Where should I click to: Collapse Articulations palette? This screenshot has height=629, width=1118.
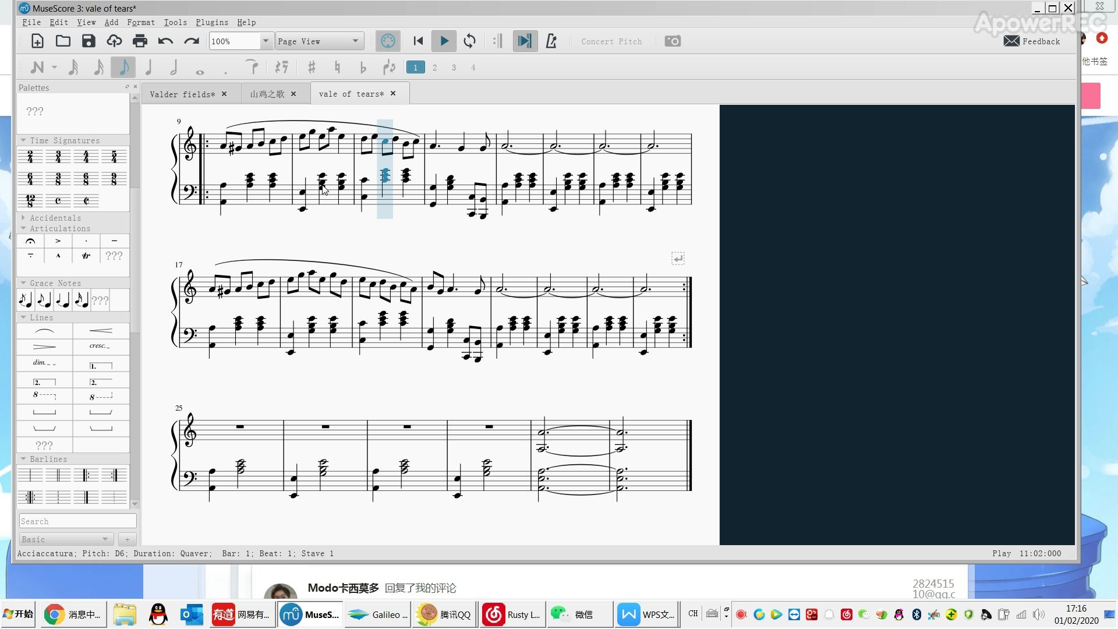[23, 228]
